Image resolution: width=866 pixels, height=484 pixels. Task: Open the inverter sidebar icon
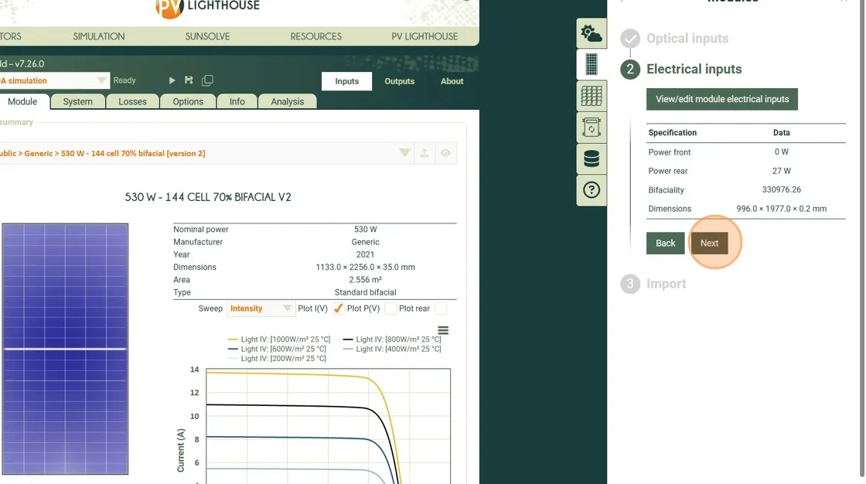pyautogui.click(x=592, y=127)
